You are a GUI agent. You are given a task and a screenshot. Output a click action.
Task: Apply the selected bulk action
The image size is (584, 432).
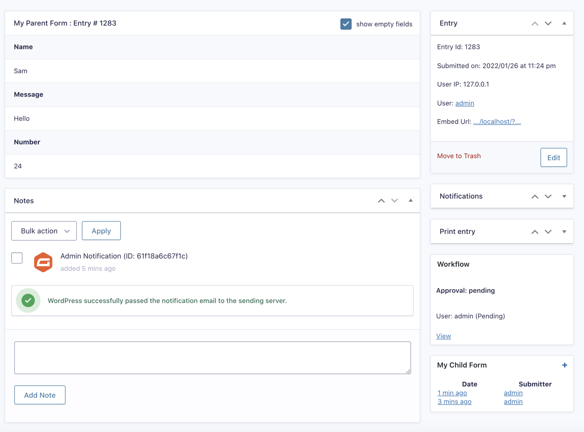pos(101,231)
